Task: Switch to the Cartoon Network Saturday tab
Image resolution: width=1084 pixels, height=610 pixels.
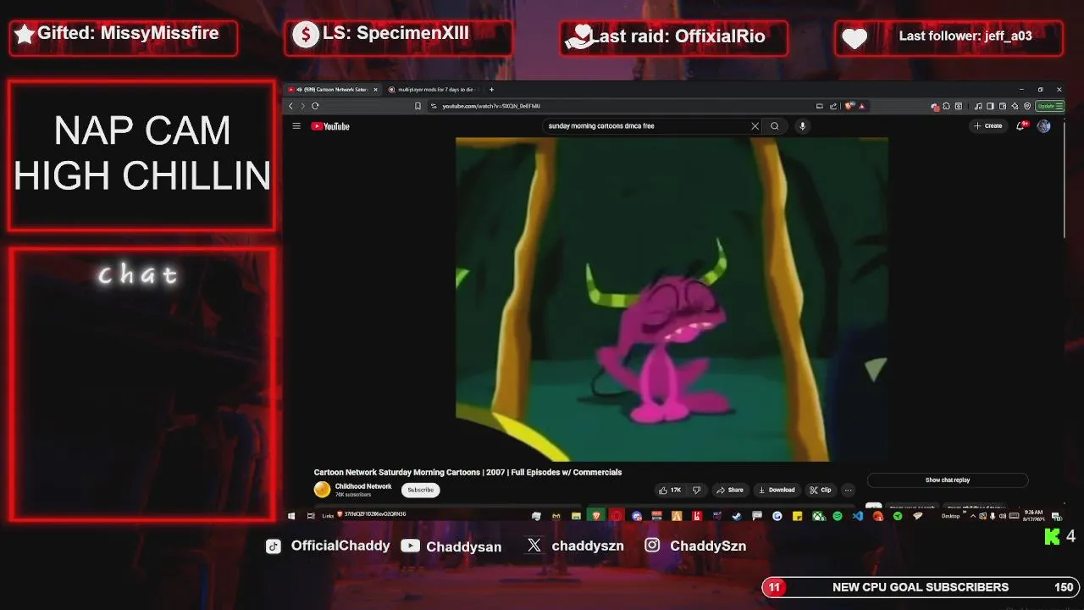Action: point(332,89)
